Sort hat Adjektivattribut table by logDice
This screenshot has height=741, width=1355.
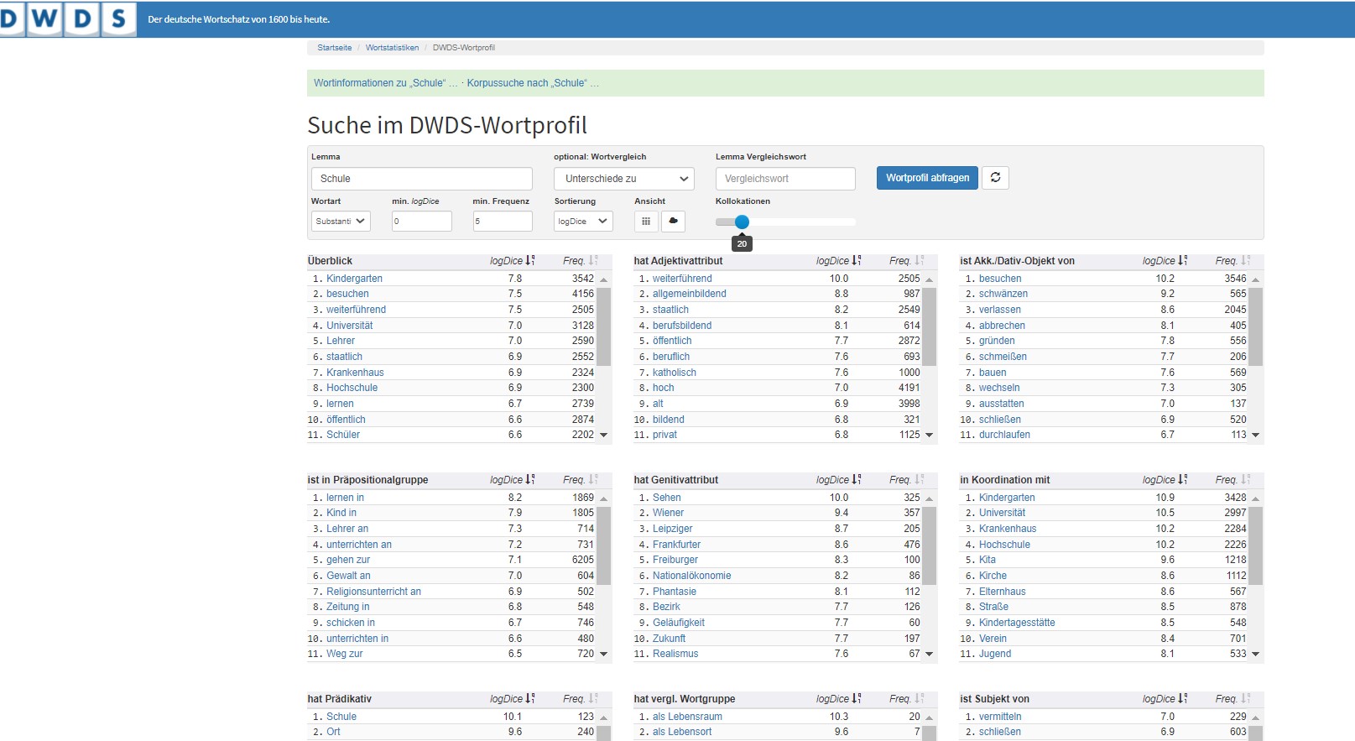[x=838, y=261]
